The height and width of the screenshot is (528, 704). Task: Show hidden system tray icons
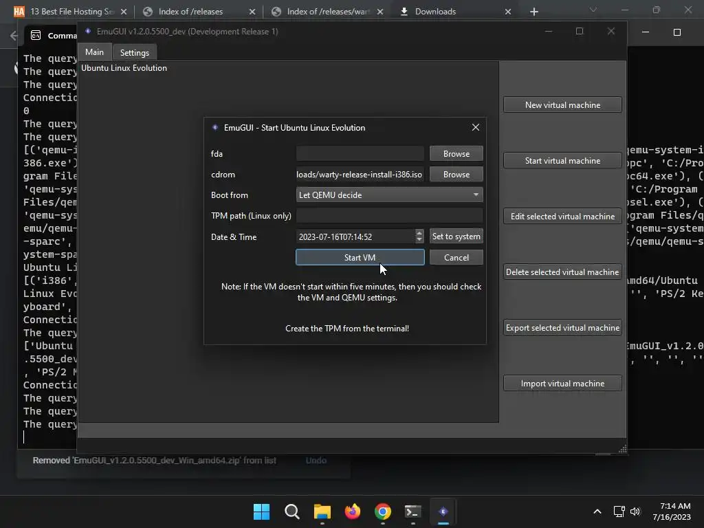pyautogui.click(x=597, y=511)
